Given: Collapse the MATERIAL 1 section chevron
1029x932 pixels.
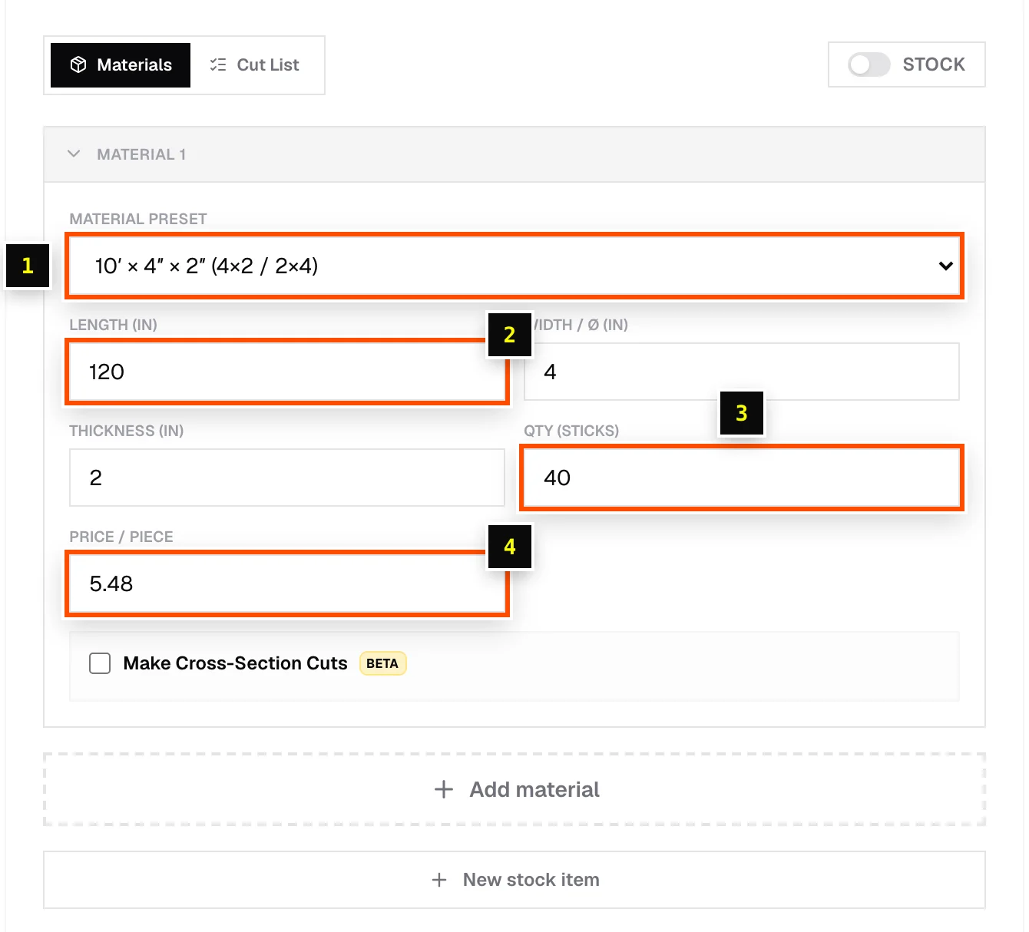Looking at the screenshot, I should (x=74, y=154).
